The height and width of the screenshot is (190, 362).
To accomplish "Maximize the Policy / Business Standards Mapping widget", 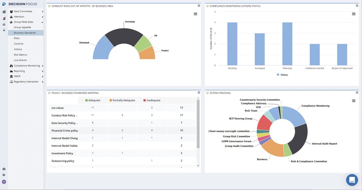I will (x=199, y=93).
